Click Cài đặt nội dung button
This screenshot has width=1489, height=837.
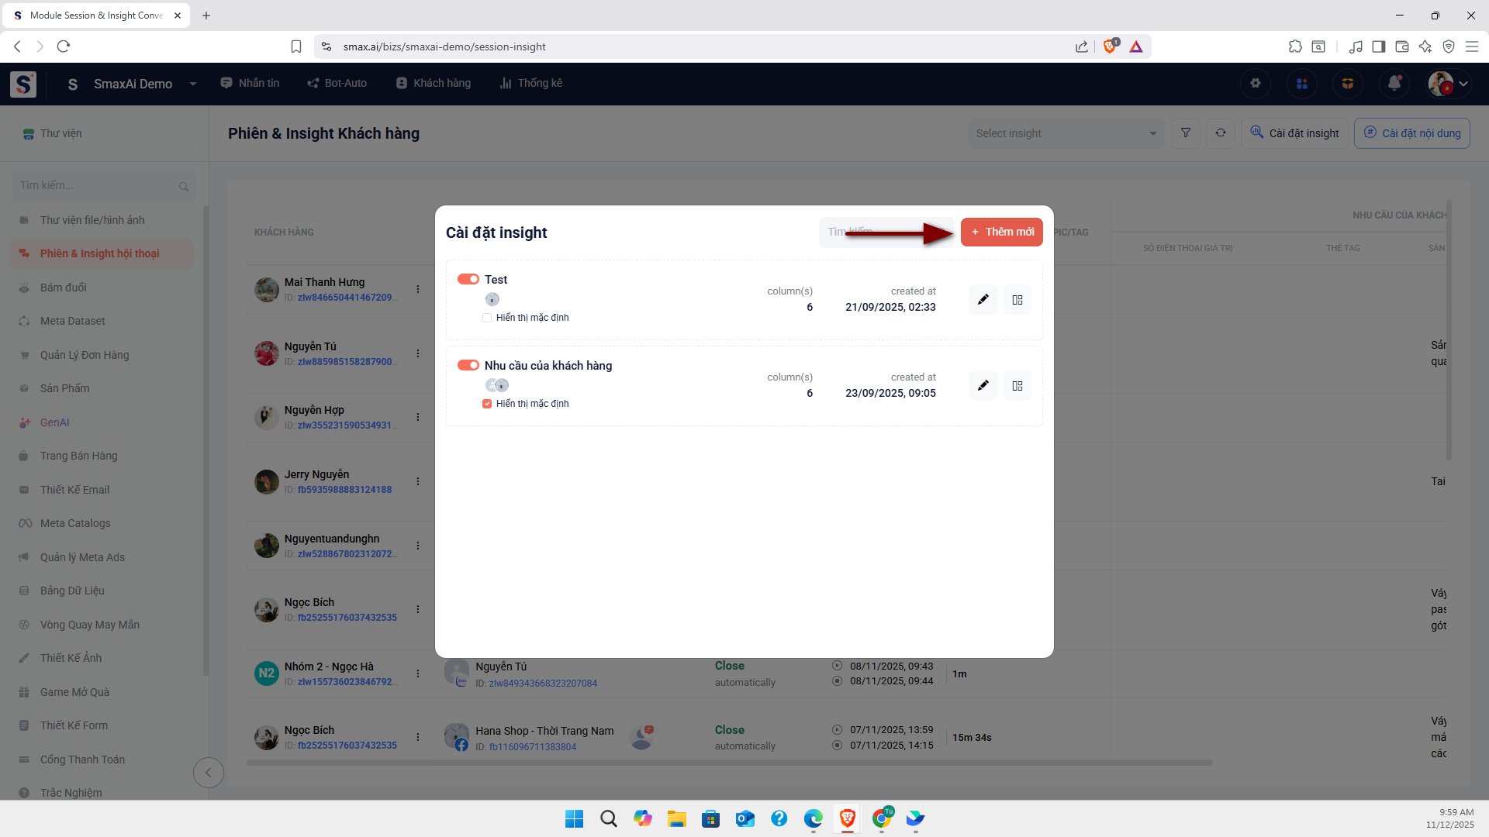pyautogui.click(x=1411, y=133)
